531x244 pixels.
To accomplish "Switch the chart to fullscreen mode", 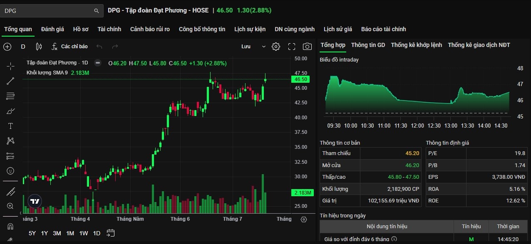I will [x=292, y=47].
